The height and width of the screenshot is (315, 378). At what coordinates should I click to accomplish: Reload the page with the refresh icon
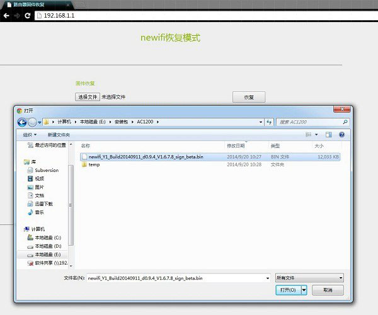[x=28, y=16]
